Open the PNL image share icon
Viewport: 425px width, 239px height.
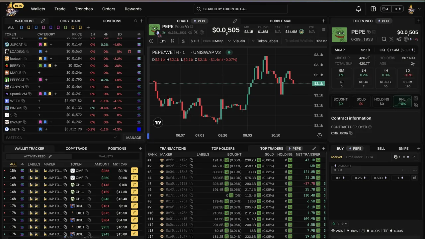pyautogui.click(x=416, y=99)
